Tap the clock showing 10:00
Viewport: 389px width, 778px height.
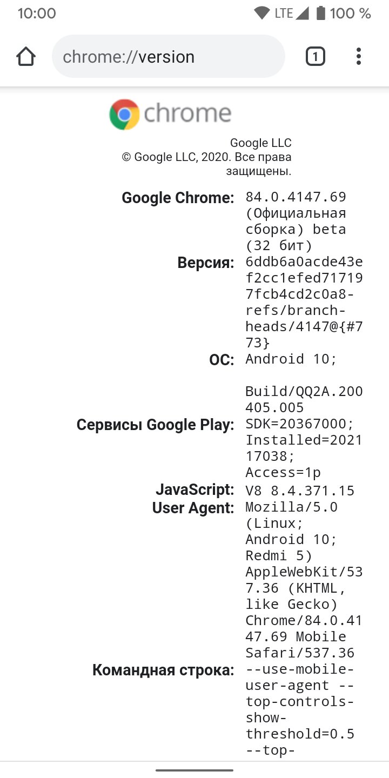(37, 14)
